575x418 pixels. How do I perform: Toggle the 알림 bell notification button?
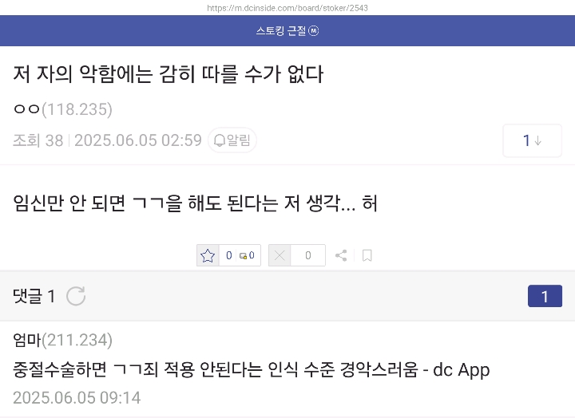point(232,140)
